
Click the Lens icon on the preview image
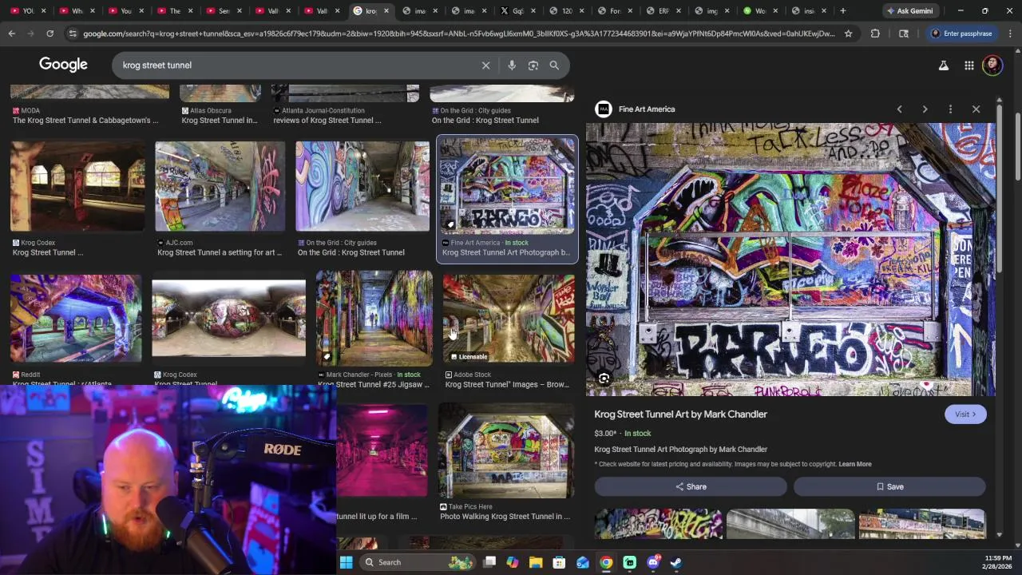[x=604, y=379]
